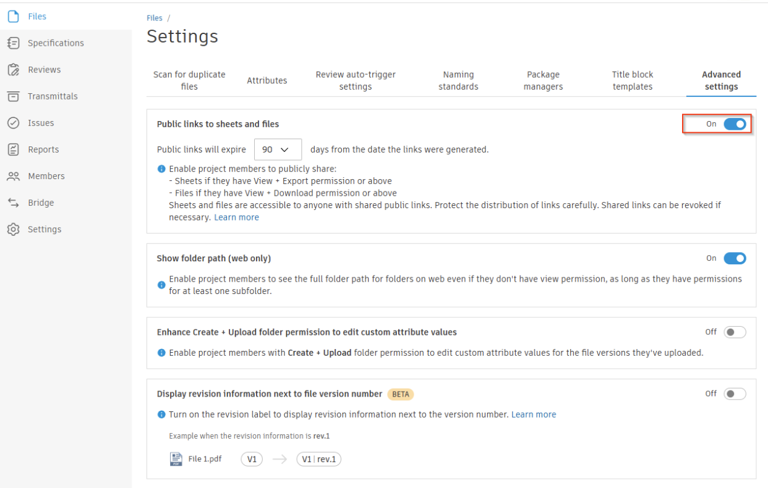Go to Transmittals in the sidebar

[x=53, y=96]
